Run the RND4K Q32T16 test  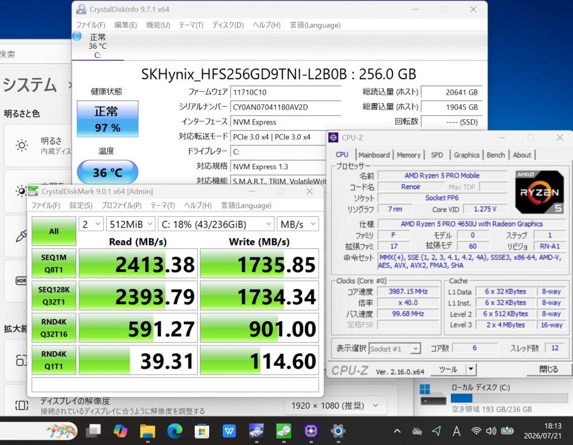point(54,327)
